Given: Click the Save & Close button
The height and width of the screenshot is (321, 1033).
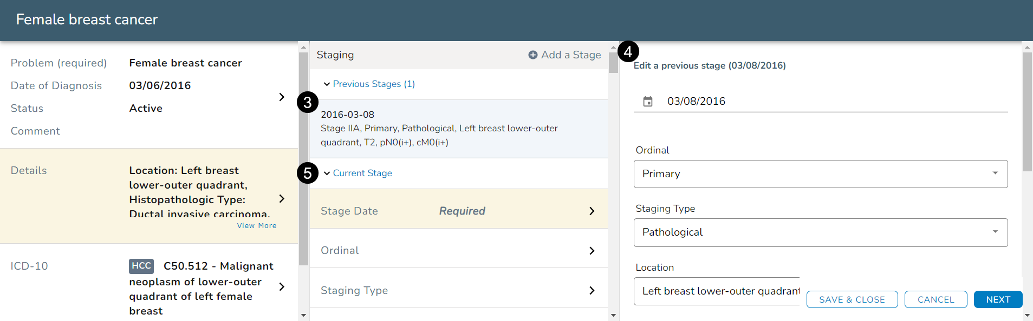Looking at the screenshot, I should click(852, 299).
